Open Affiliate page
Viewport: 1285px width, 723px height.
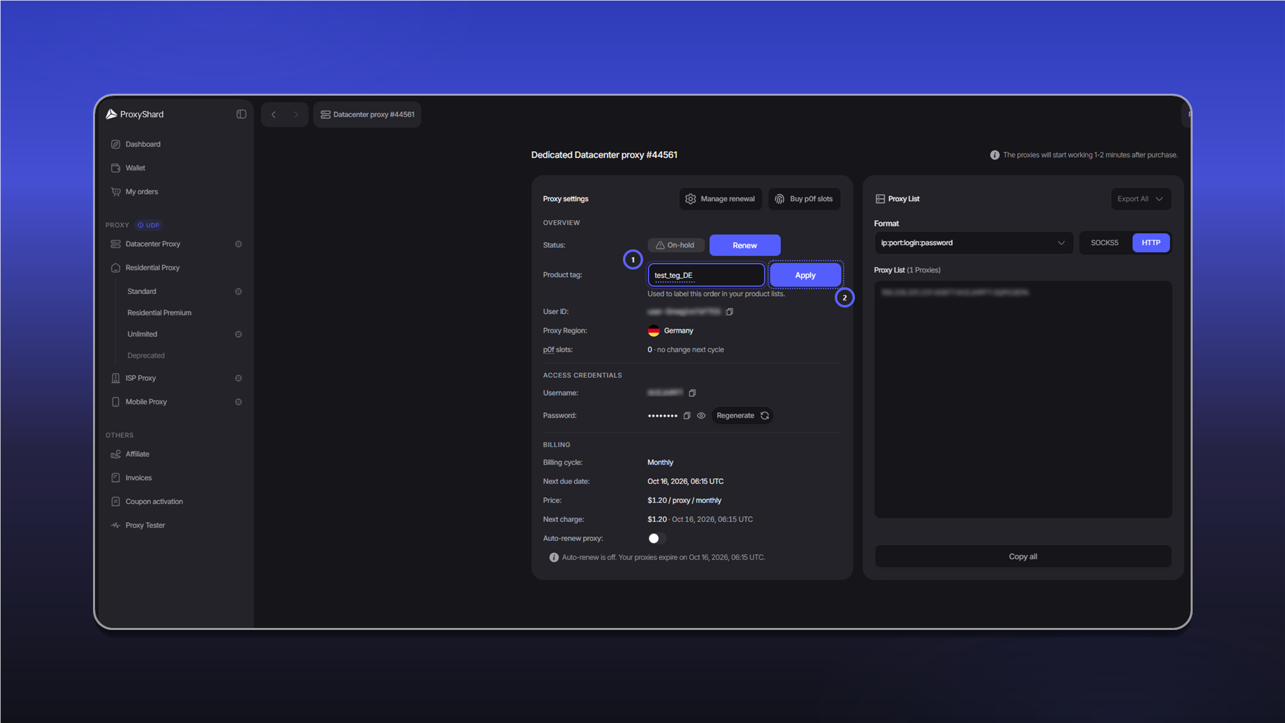click(x=137, y=455)
